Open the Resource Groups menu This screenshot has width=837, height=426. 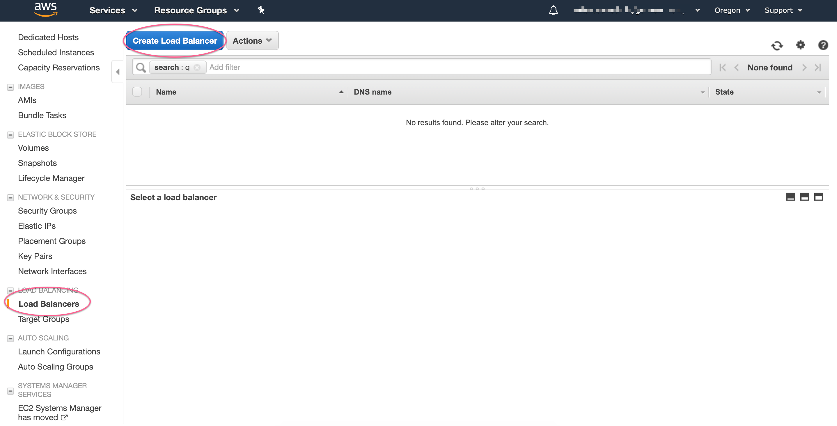pyautogui.click(x=196, y=10)
